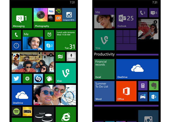This screenshot has width=171, height=122.
Task: Tap the Productivity folder heading
Action: click(x=104, y=54)
